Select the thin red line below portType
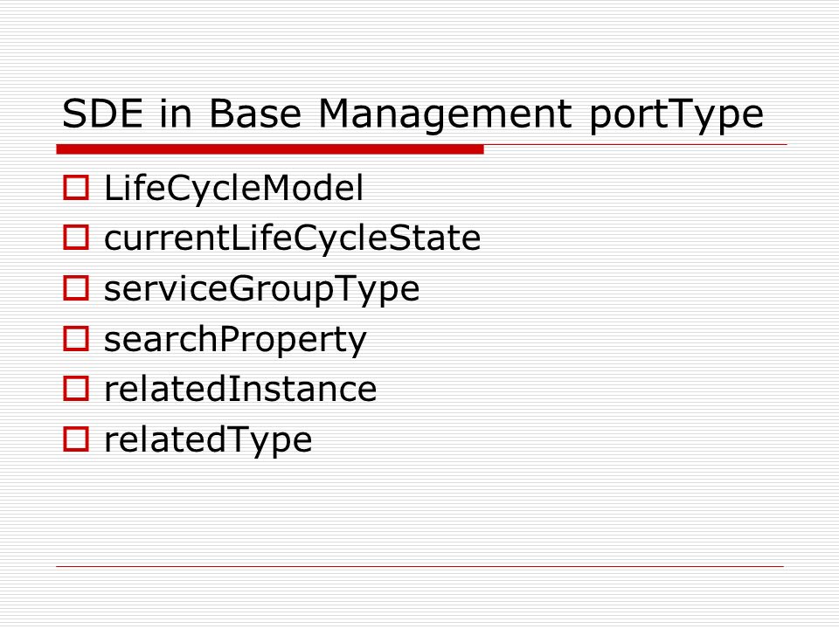Image resolution: width=839 pixels, height=629 pixels. [x=635, y=144]
